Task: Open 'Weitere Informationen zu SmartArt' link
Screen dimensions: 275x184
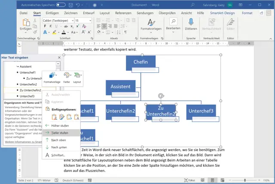Action: [x=21, y=142]
